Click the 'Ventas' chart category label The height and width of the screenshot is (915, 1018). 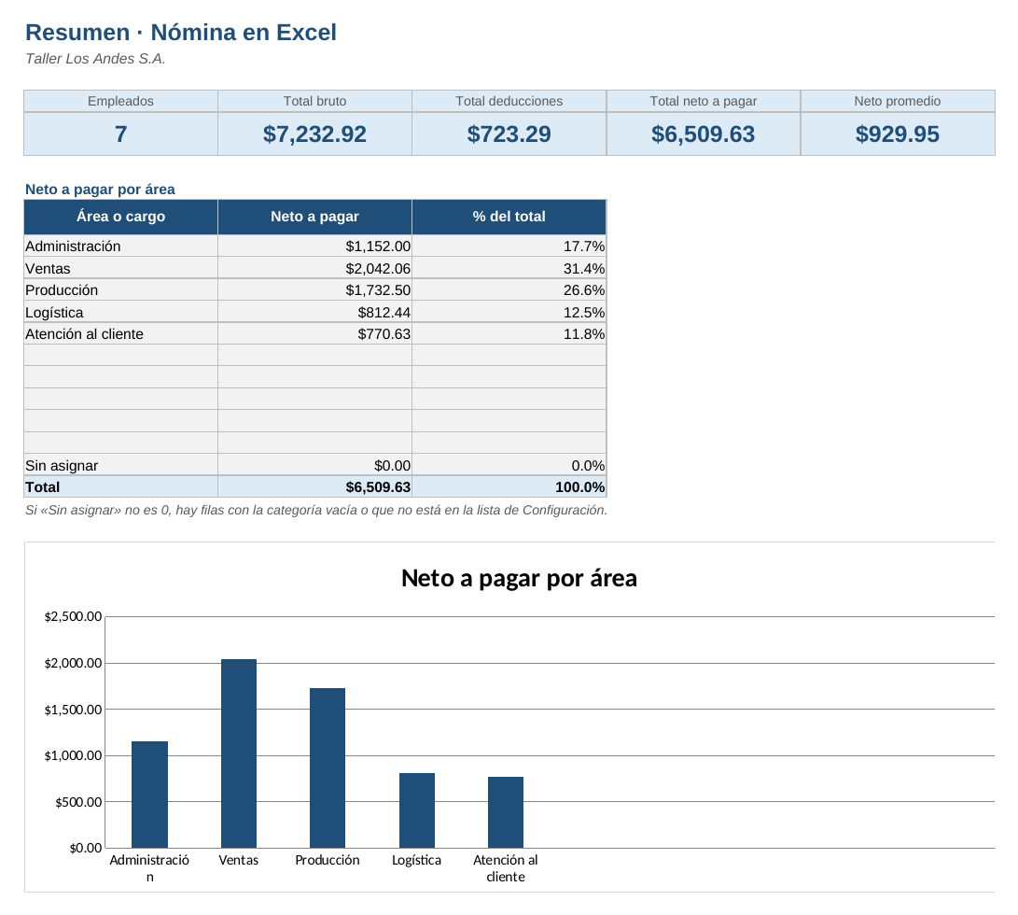238,860
